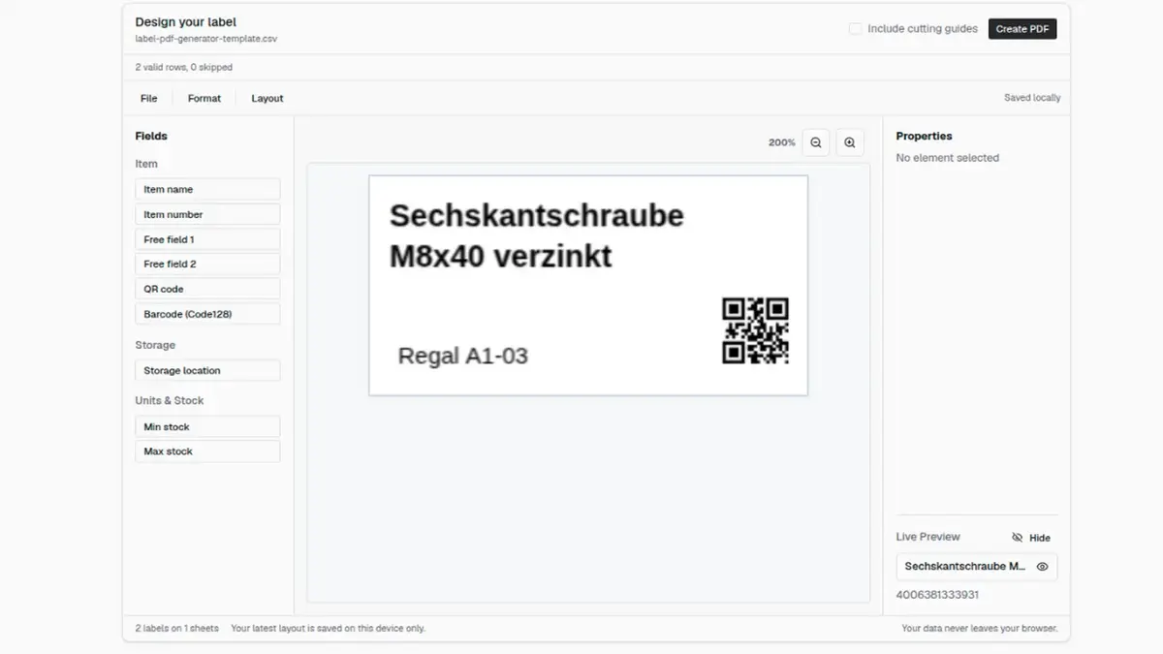Click the zoom in magnifier icon
Screen dimensions: 1163x654
tap(850, 142)
